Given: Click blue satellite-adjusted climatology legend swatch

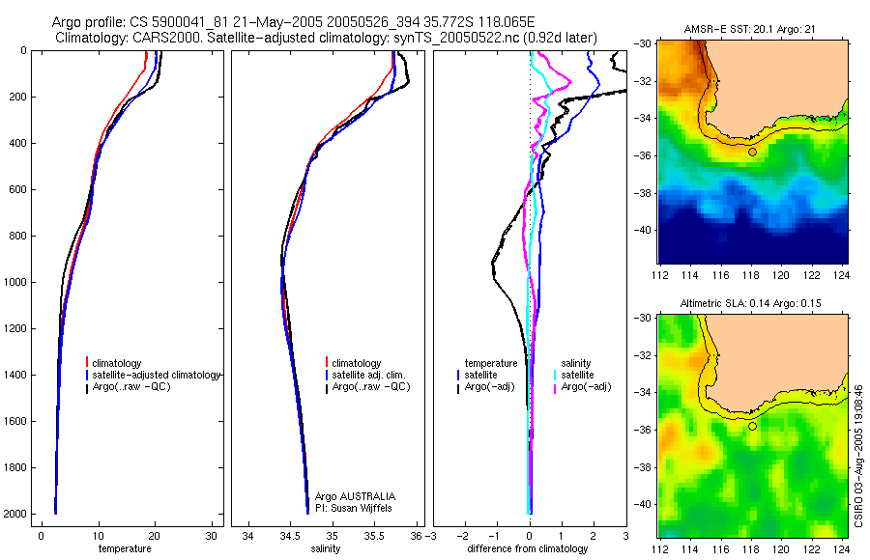Looking at the screenshot, I should point(87,375).
